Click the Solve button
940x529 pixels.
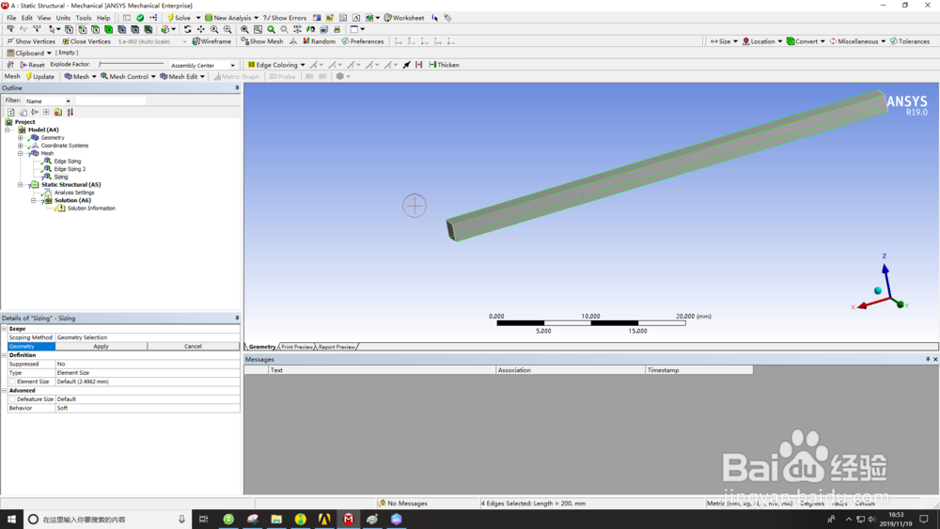(x=179, y=18)
